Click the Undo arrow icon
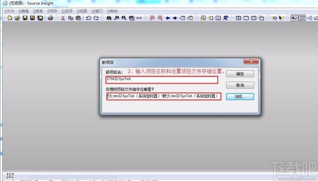The height and width of the screenshot is (181, 318). [89, 18]
